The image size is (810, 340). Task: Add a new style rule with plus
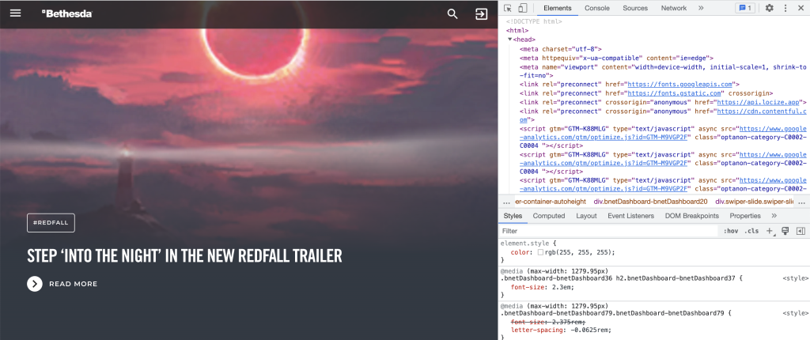[x=770, y=231]
